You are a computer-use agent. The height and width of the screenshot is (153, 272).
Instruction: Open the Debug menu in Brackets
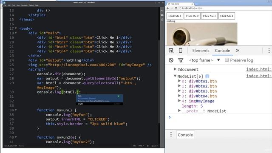click(x=31, y=6)
